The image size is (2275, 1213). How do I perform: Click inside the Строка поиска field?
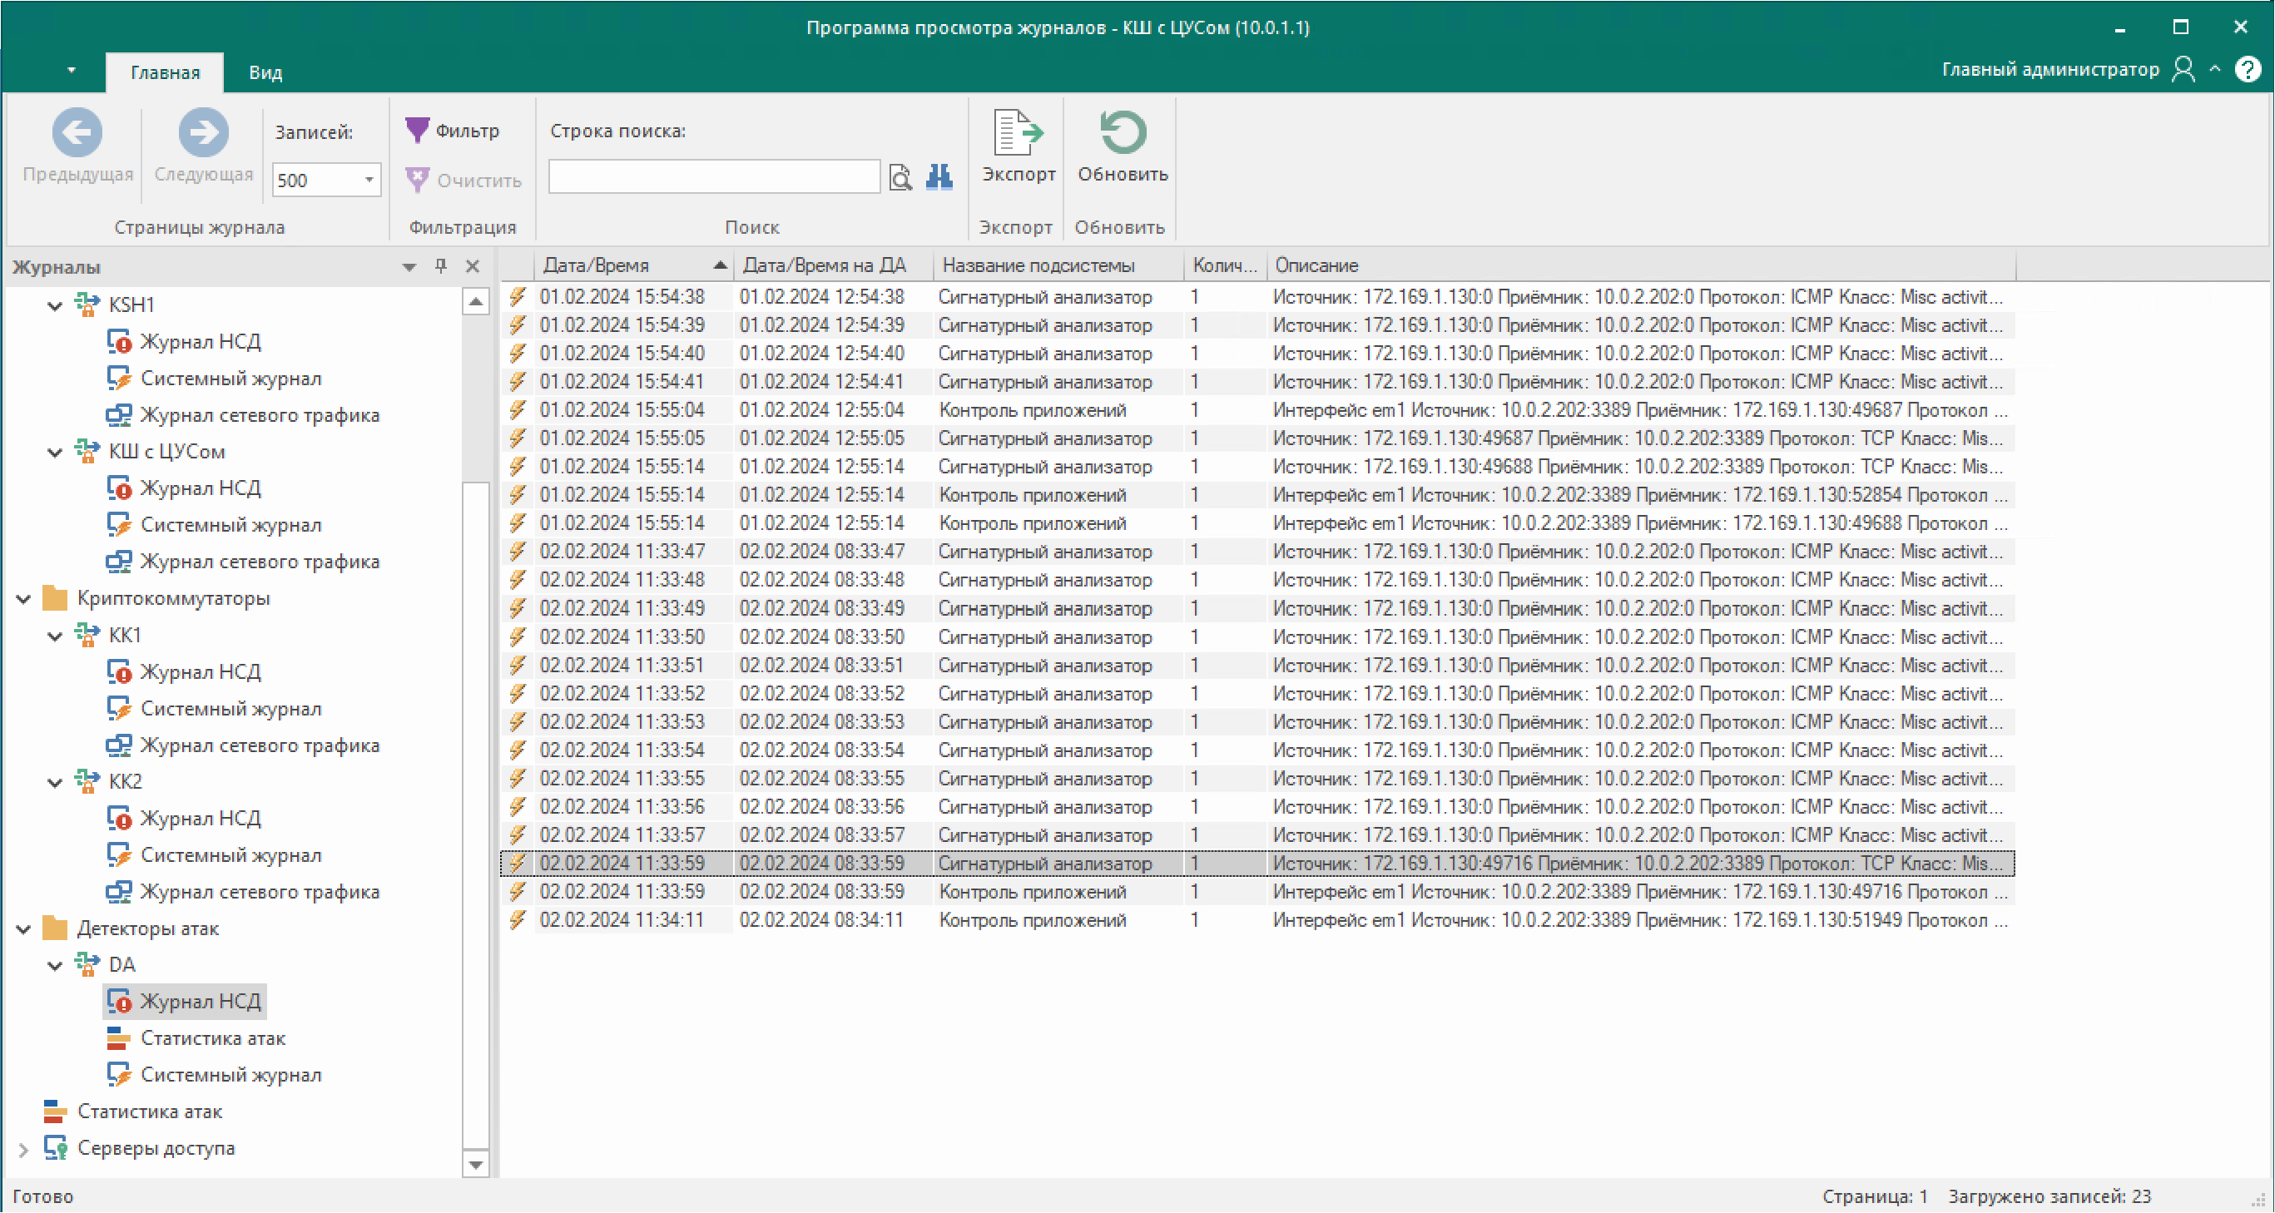[714, 176]
